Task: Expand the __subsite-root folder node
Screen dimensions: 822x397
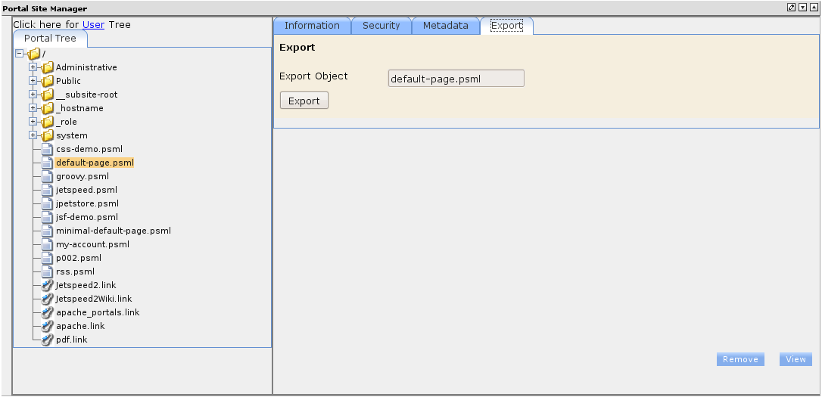Action: [x=33, y=95]
